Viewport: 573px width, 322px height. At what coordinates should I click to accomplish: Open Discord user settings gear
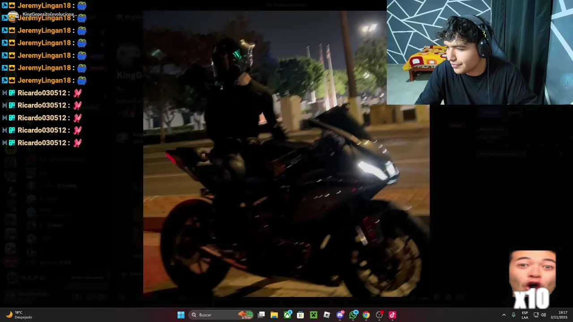pyautogui.click(x=101, y=296)
